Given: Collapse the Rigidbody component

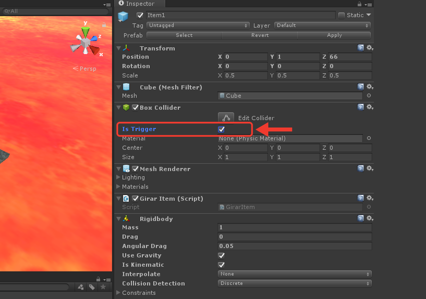Looking at the screenshot, I should pos(119,218).
